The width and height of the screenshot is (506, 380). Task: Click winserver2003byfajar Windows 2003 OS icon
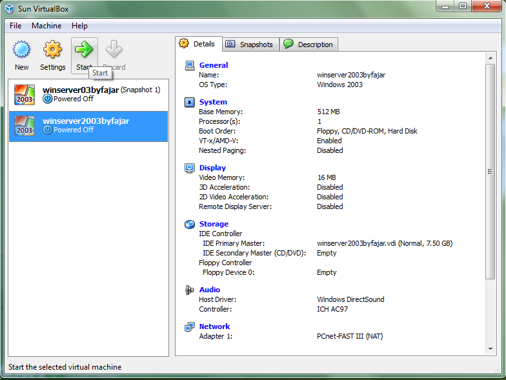click(25, 126)
